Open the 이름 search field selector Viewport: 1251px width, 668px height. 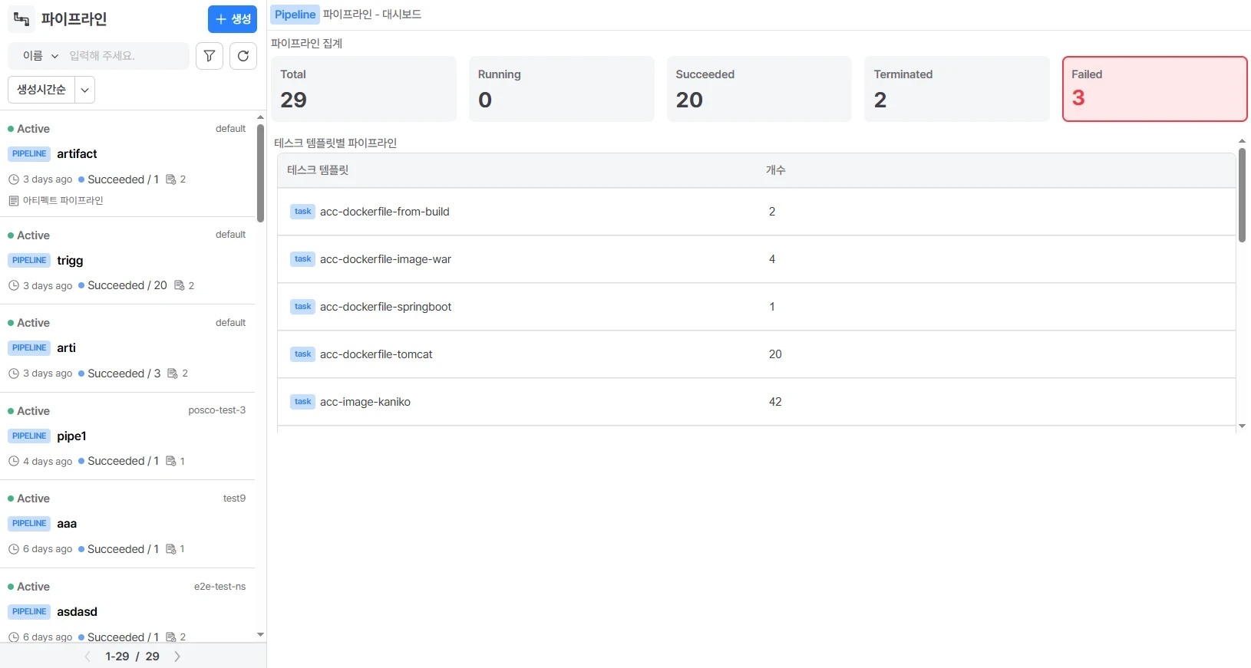click(x=40, y=56)
